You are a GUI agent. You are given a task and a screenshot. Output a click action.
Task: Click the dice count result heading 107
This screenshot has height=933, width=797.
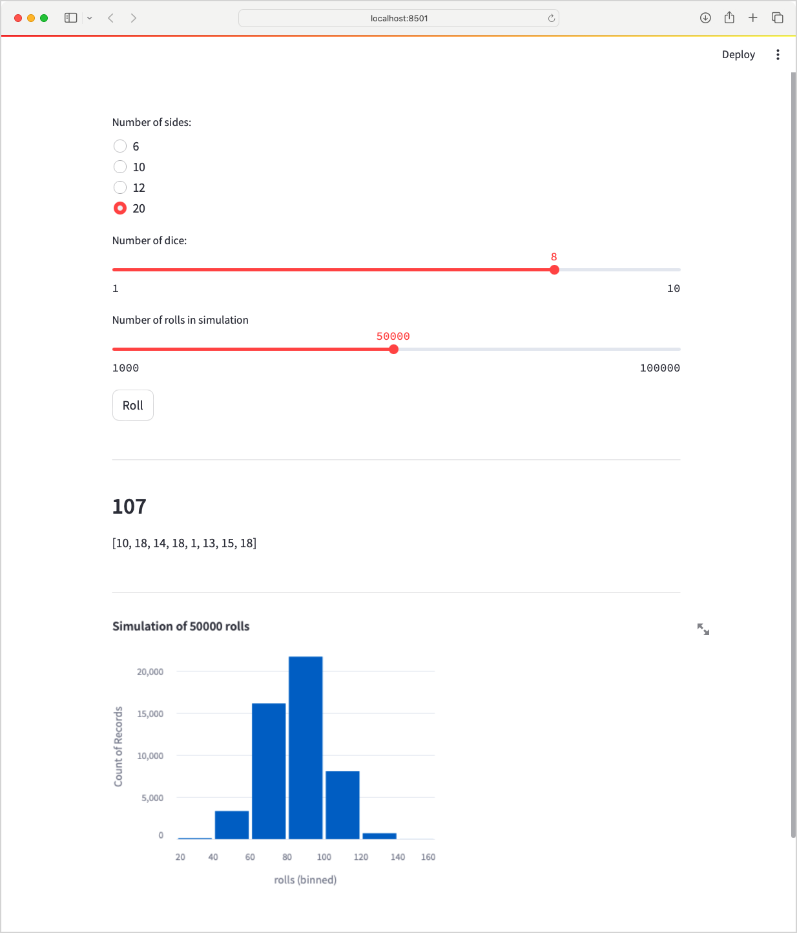click(x=129, y=507)
